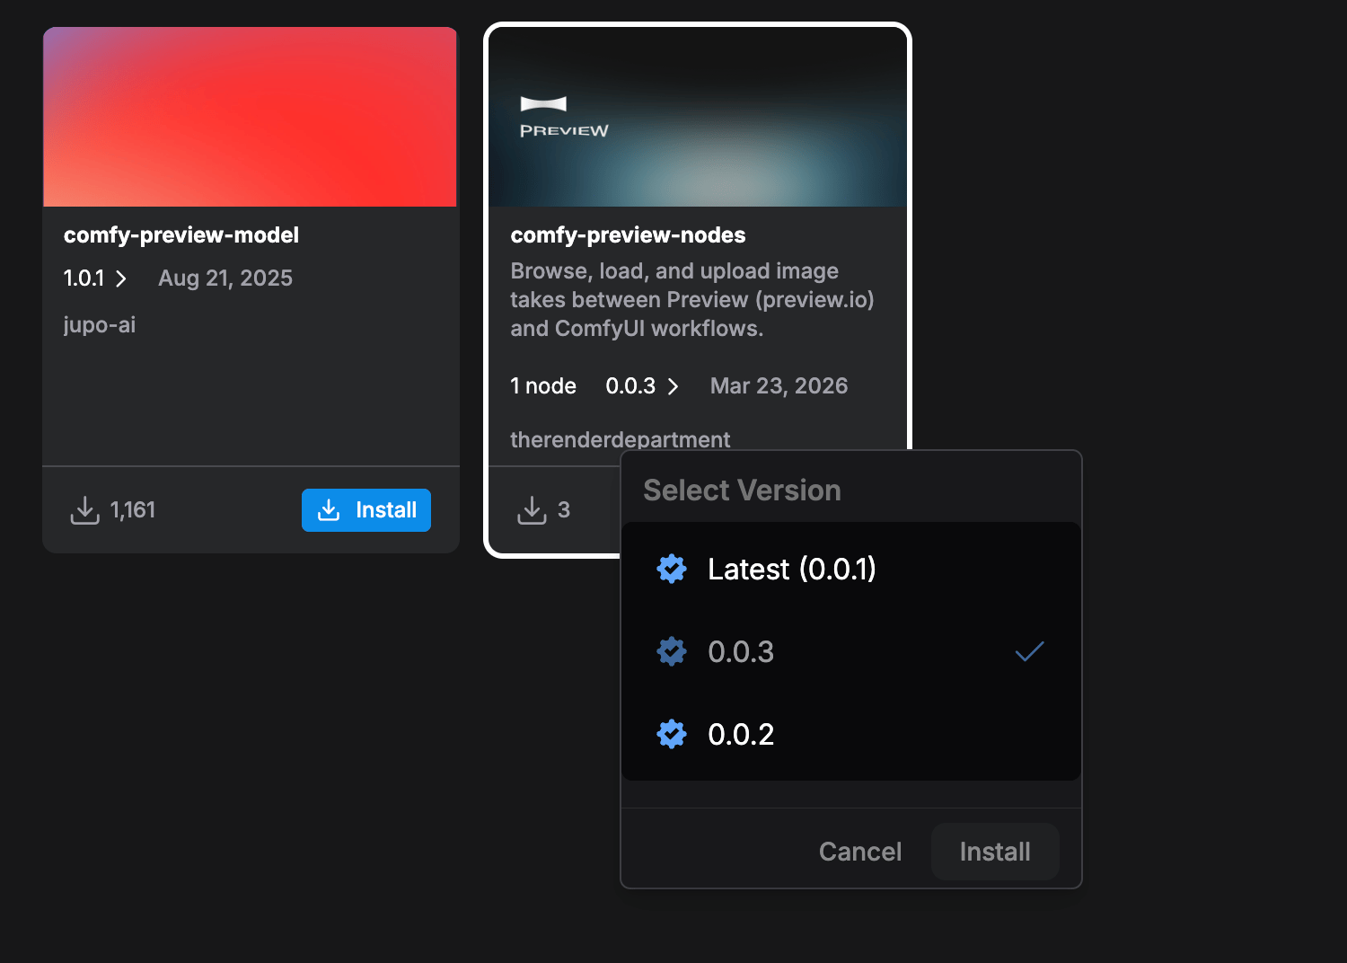Click description text 'Browse, load, and upload image'

point(674,271)
